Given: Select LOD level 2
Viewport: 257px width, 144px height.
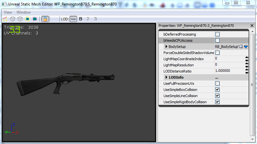Looking at the screenshot, I should pos(88,19).
